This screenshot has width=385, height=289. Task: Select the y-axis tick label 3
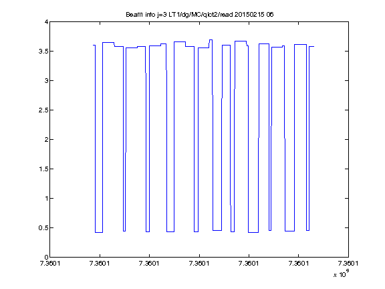[x=46, y=80]
